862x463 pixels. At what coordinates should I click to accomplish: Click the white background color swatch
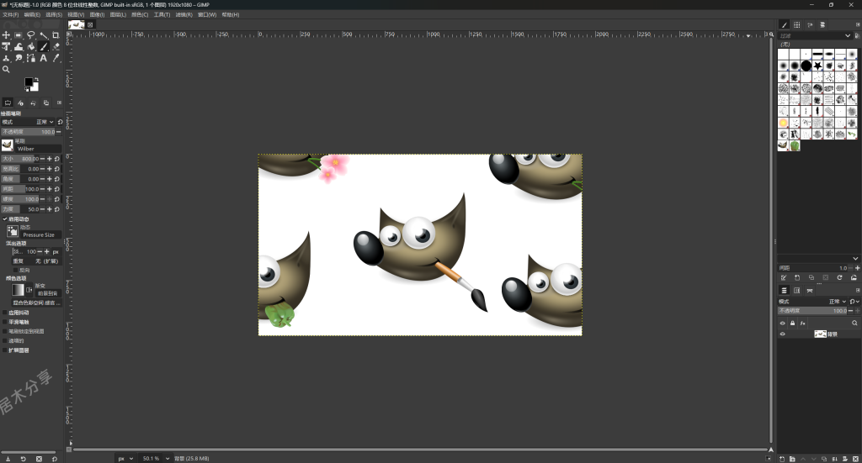click(x=35, y=87)
